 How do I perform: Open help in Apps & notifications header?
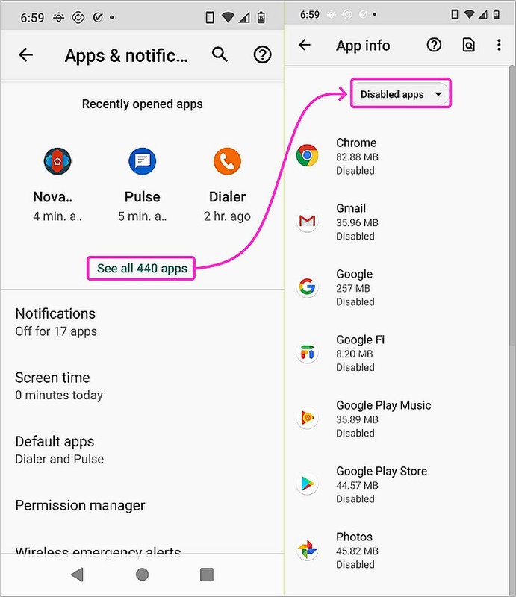coord(262,55)
